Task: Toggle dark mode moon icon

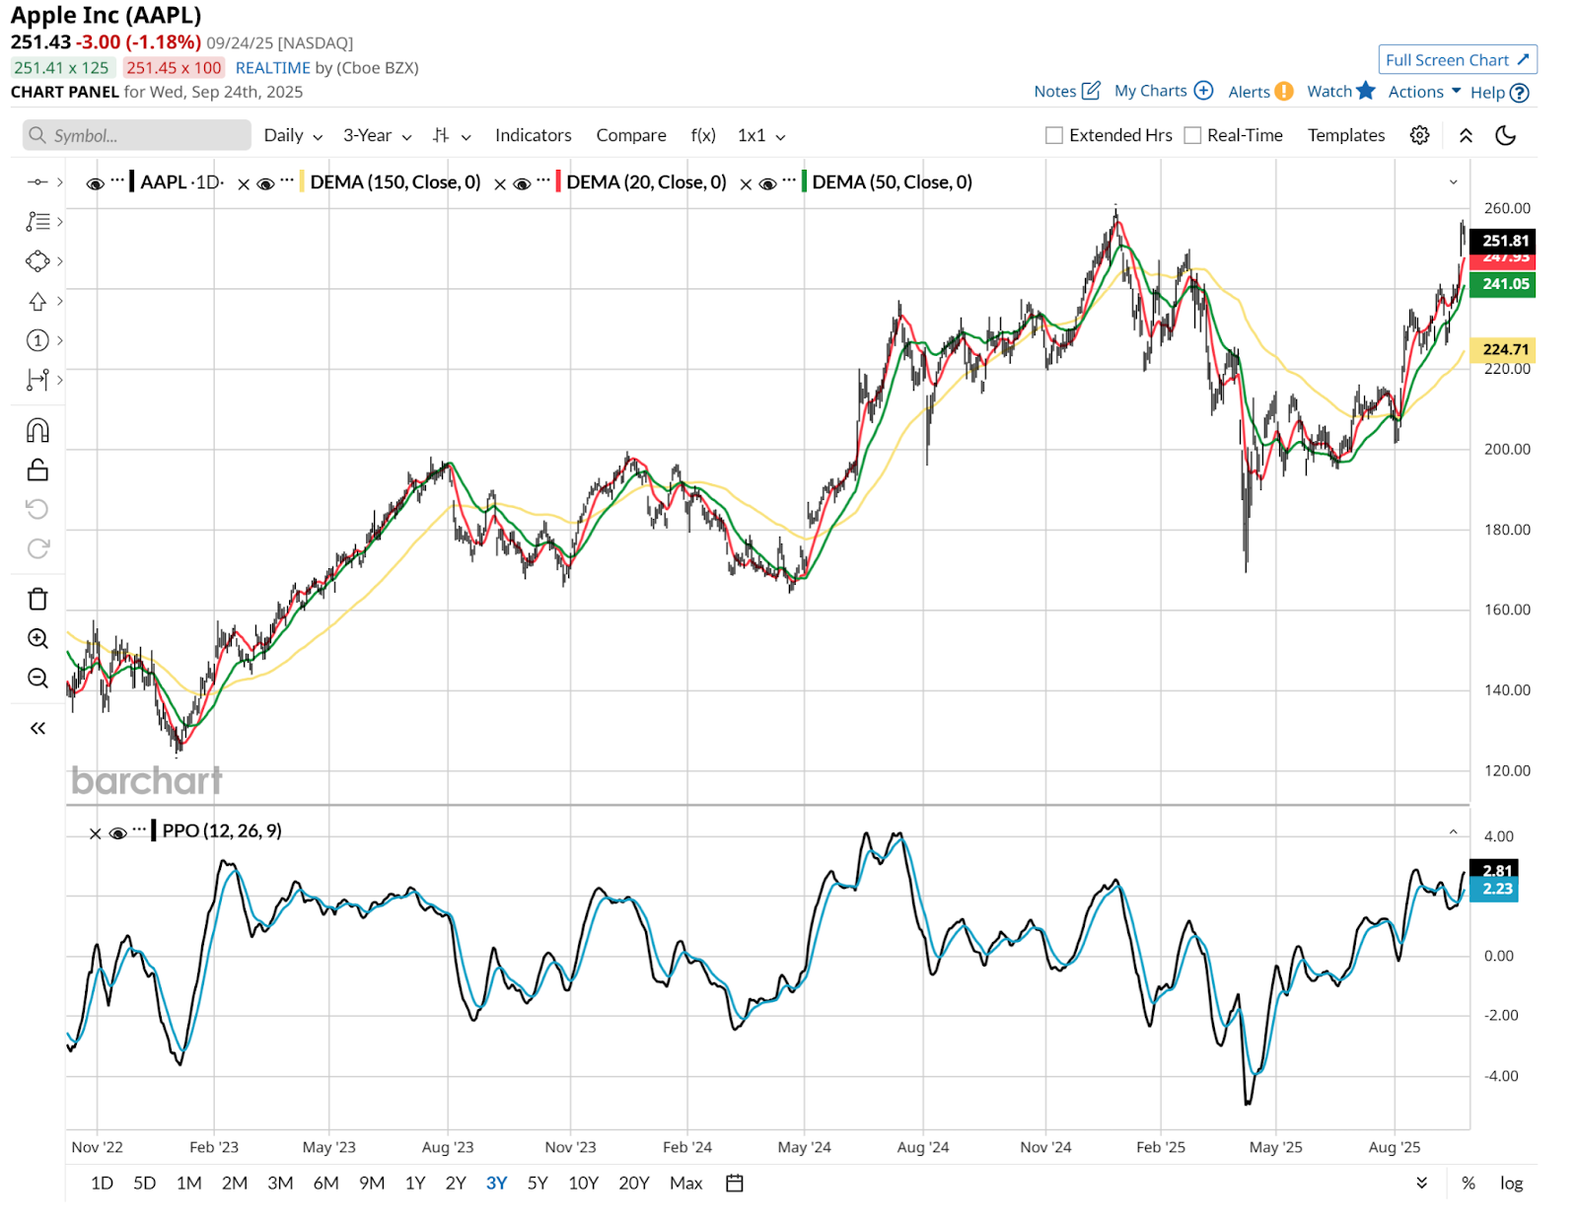Action: pos(1505,135)
